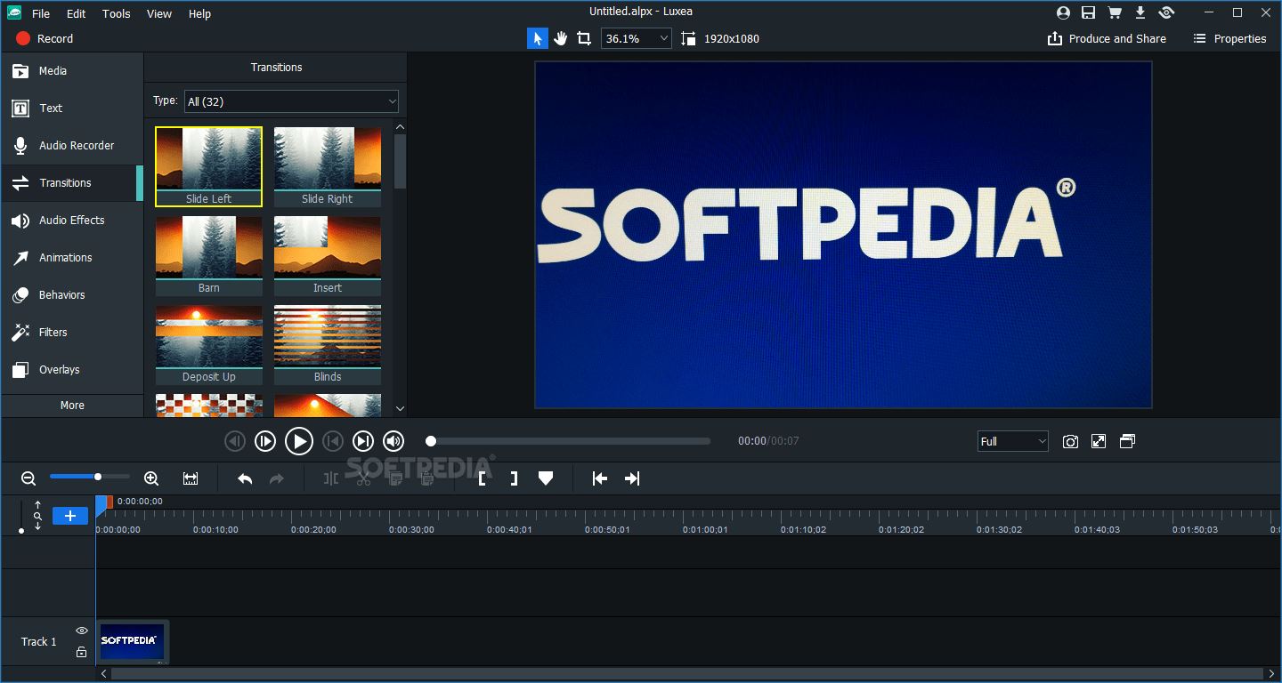Expand preview to full screen
The height and width of the screenshot is (683, 1282).
(x=1099, y=441)
